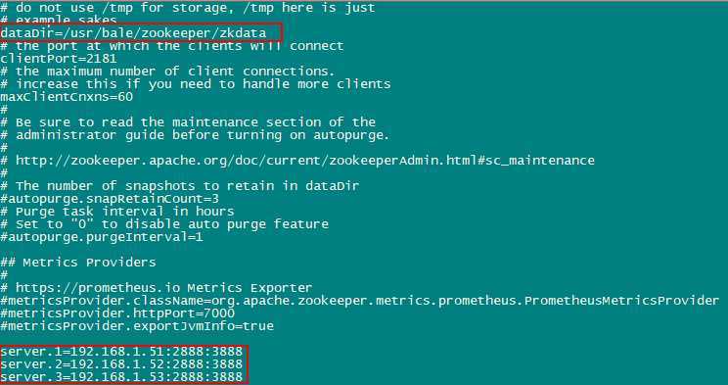Click comment about number of snapshots to retain
Screen dimensions: 728x385
click(180, 186)
